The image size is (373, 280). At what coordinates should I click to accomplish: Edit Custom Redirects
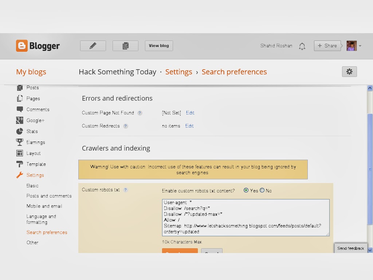189,126
